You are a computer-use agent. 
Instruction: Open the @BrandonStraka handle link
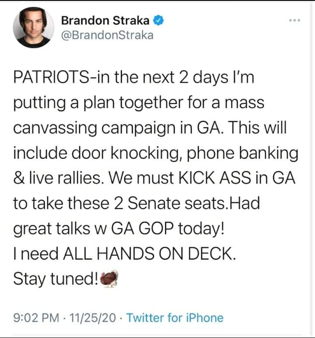107,35
